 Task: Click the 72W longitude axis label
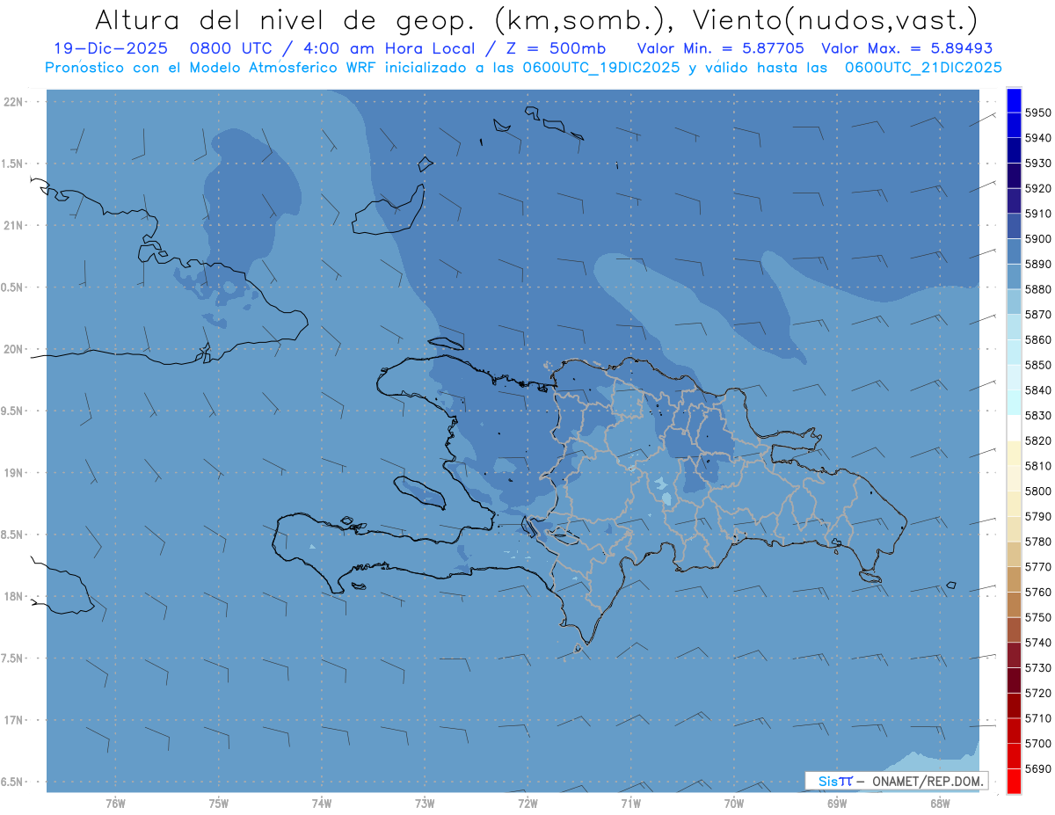click(527, 803)
